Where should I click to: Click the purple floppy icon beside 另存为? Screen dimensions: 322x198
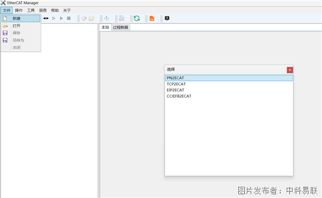pos(5,40)
